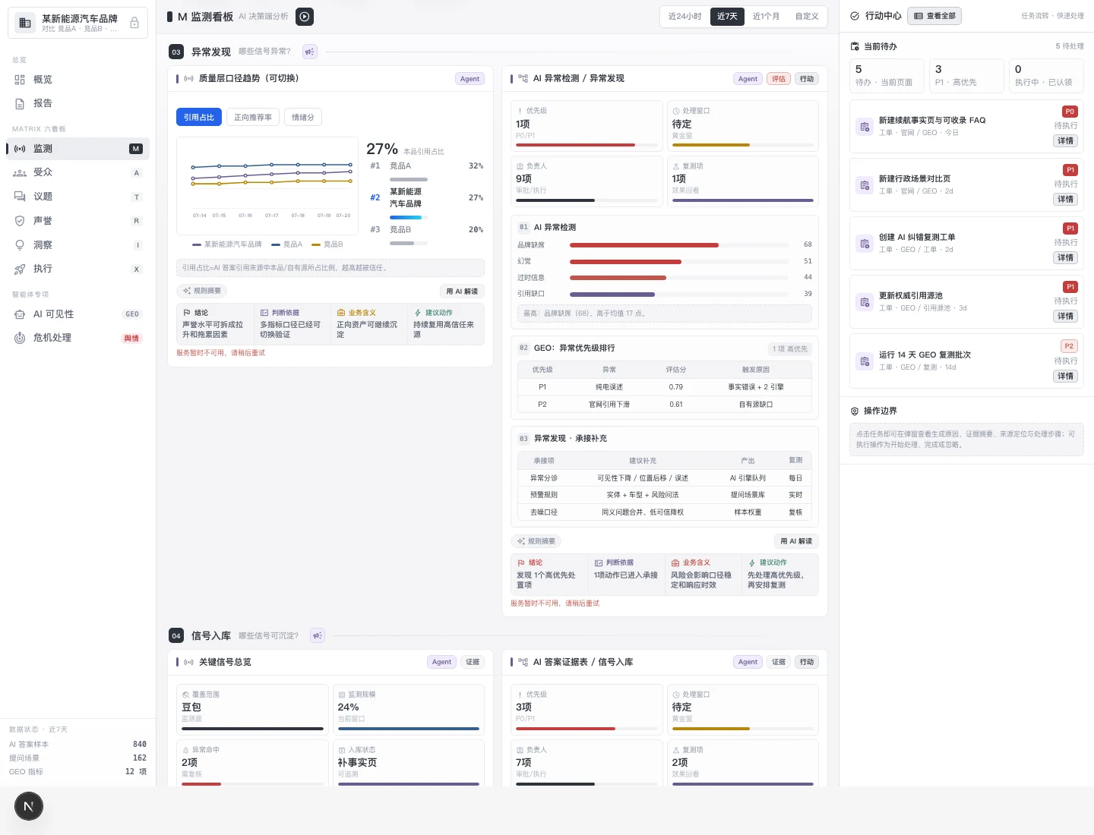The image size is (1094, 835).
Task: Switch chart to 正向推荐率
Action: coord(253,117)
